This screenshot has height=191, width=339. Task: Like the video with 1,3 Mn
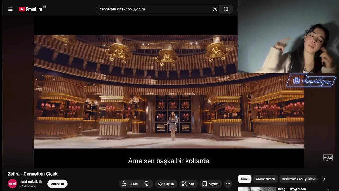(130, 184)
